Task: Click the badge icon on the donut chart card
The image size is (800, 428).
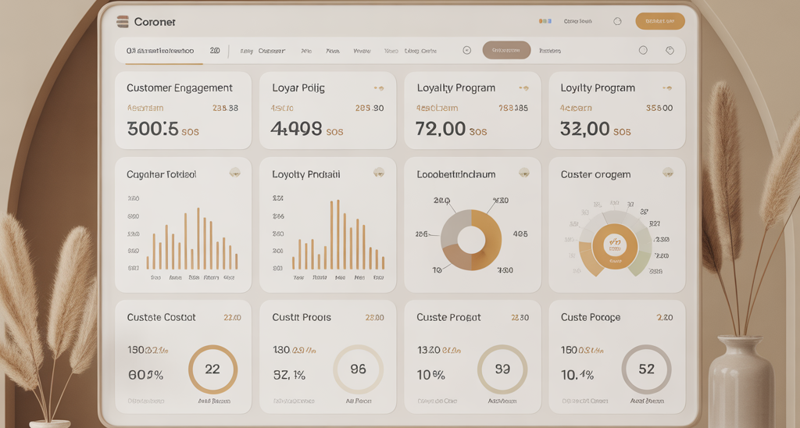Action: (x=524, y=173)
